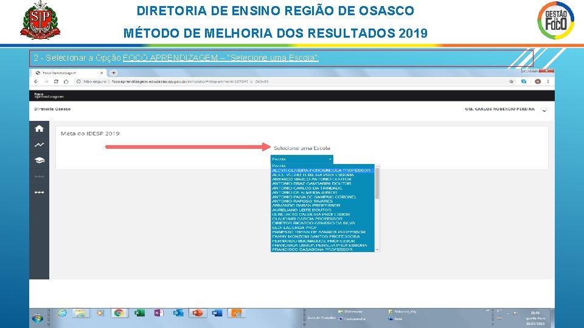The height and width of the screenshot is (328, 584).
Task: Bookmark this page with the star icon
Action: (512, 81)
